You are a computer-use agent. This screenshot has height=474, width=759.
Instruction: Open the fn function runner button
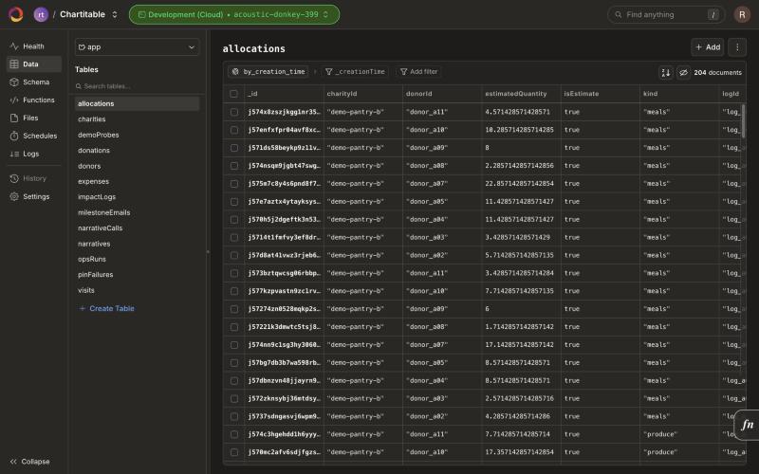pyautogui.click(x=747, y=425)
